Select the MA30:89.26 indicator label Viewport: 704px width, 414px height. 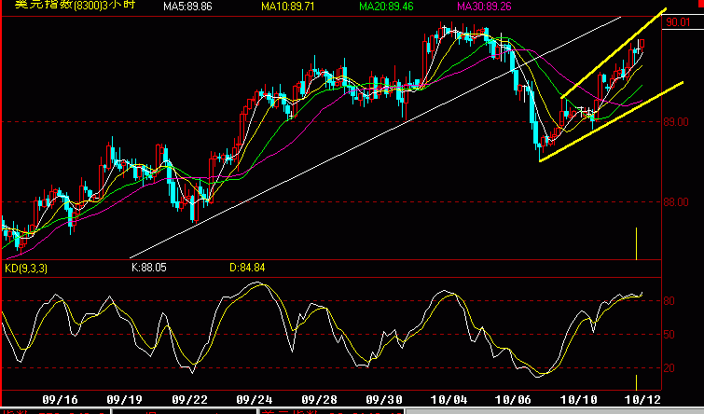point(484,7)
